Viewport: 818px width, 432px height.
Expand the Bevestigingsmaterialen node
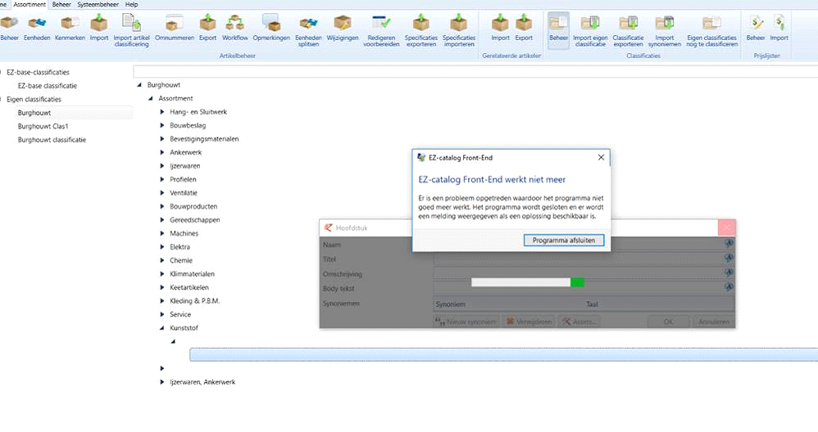click(x=162, y=139)
